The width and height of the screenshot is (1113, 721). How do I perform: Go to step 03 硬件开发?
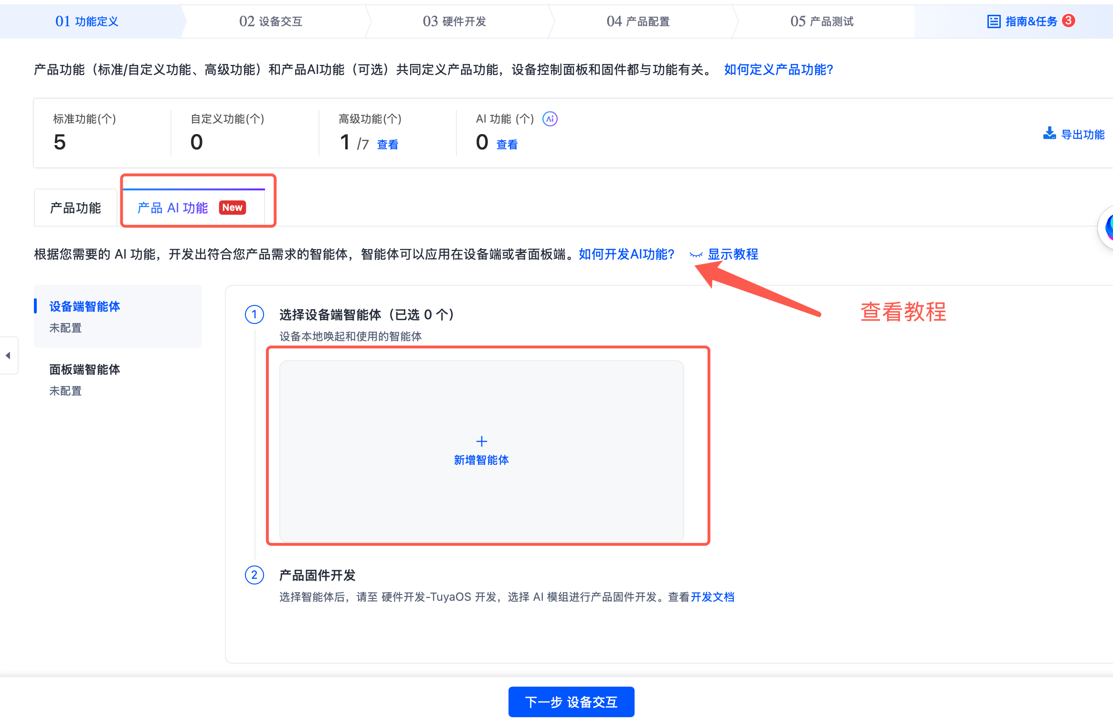pyautogui.click(x=455, y=21)
